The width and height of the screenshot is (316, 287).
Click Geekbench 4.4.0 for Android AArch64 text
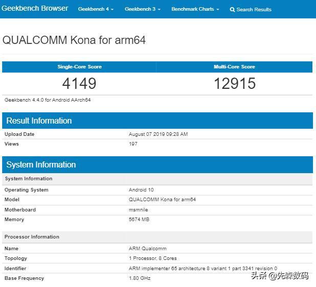point(48,100)
